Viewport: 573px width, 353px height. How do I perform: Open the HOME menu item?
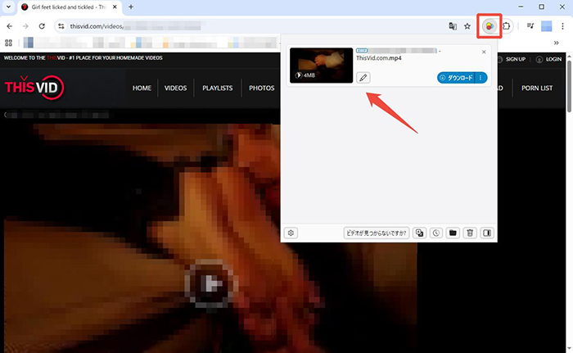142,88
